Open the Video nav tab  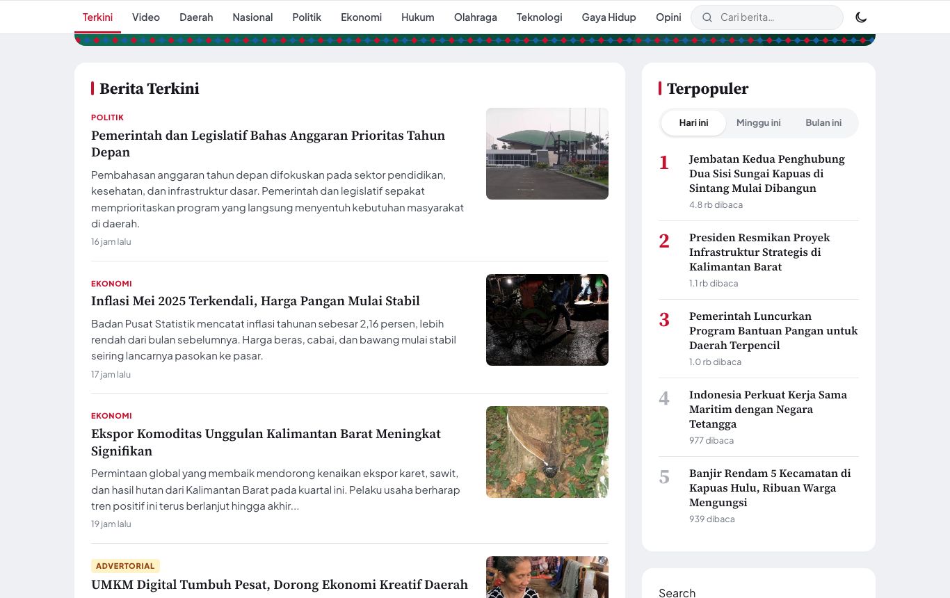click(146, 17)
